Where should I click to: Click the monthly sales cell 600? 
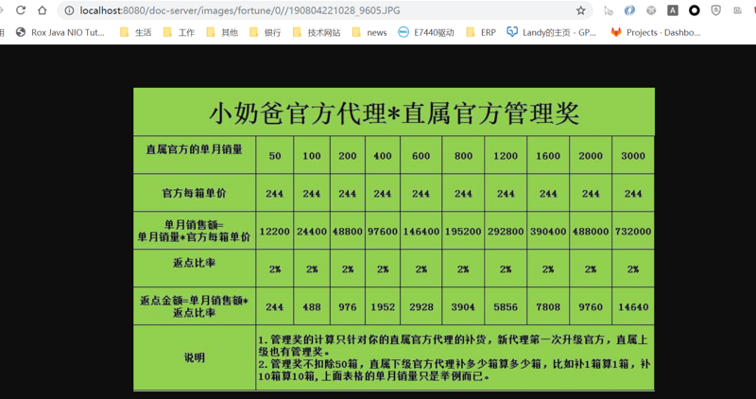point(421,156)
